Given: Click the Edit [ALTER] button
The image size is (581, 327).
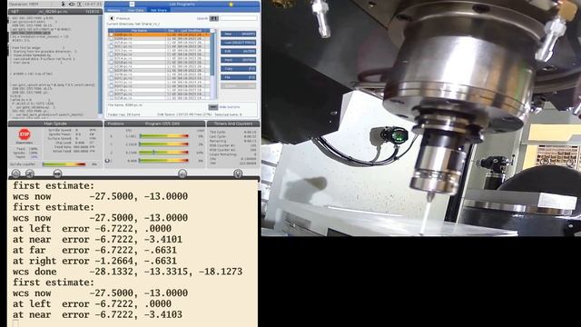Looking at the screenshot, I should tap(238, 51).
